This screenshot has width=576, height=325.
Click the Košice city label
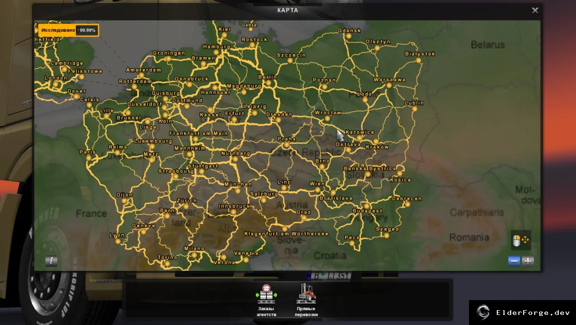(401, 180)
